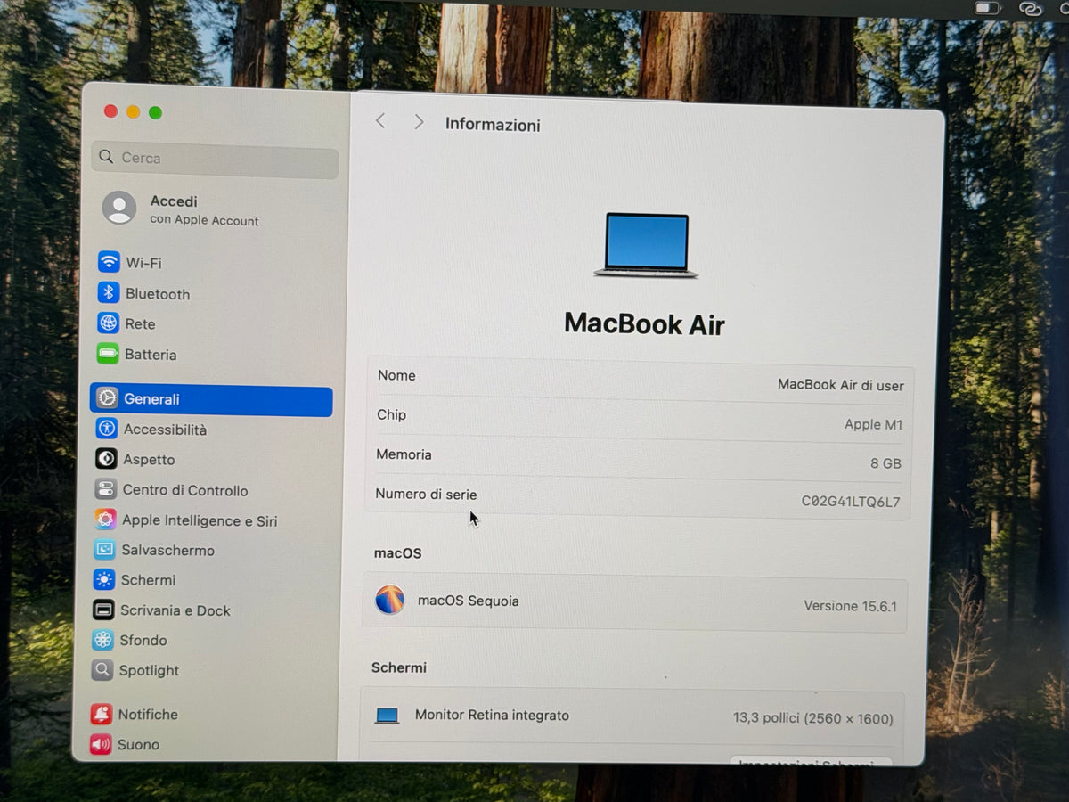Screen dimensions: 1069x802
Task: Click the Scrivania e Dock icon
Action: (103, 610)
